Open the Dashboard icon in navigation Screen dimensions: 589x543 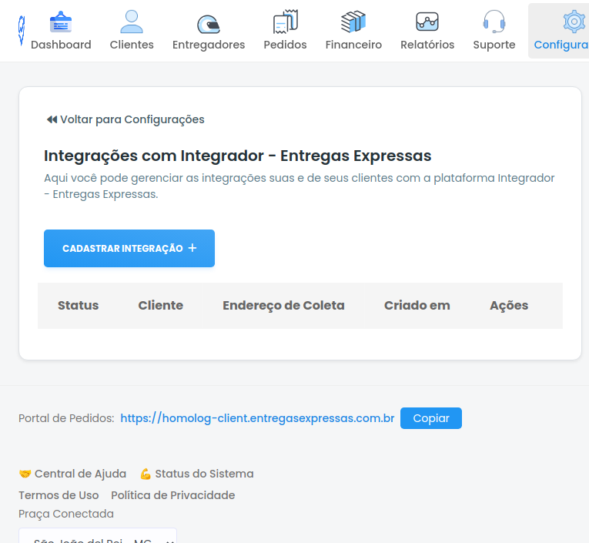tap(61, 22)
